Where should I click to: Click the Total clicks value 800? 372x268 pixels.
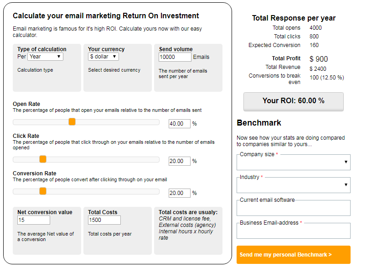(x=314, y=37)
